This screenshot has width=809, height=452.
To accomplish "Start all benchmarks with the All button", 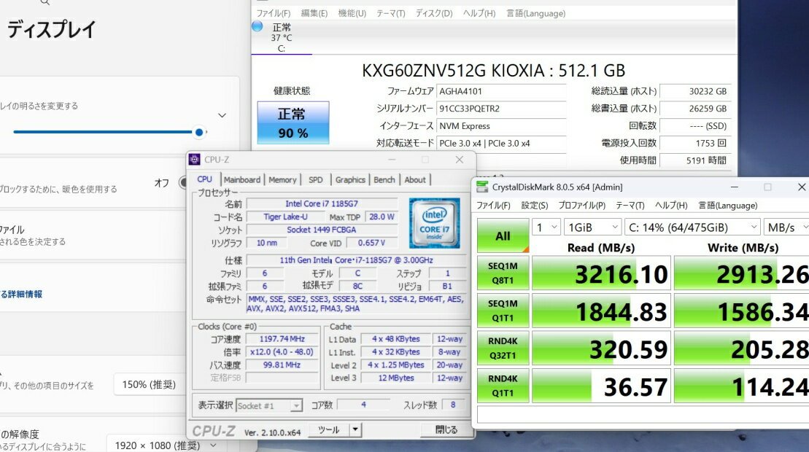I will [x=503, y=236].
